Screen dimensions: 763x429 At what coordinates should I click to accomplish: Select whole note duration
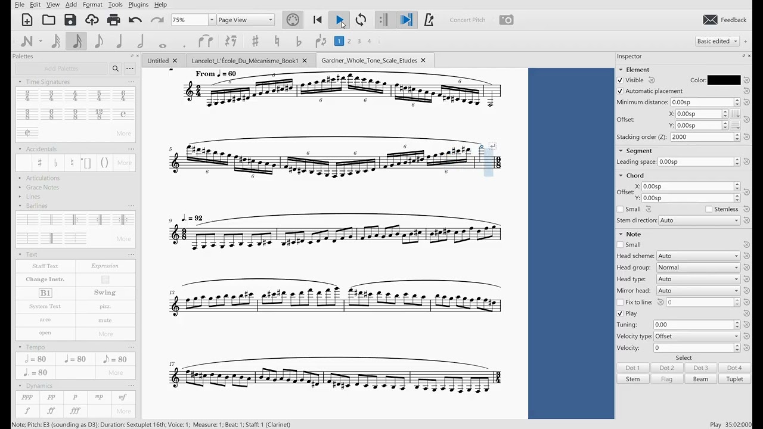(x=163, y=45)
